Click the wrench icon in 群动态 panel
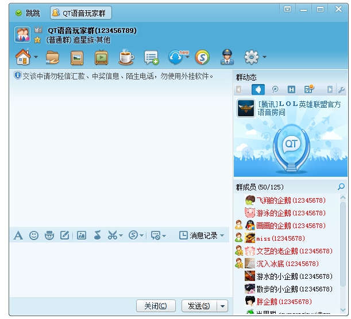Viewport: 351px width, 319px height. (x=341, y=89)
